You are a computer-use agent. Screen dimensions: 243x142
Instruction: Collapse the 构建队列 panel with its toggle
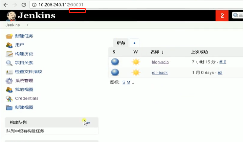tap(88, 123)
